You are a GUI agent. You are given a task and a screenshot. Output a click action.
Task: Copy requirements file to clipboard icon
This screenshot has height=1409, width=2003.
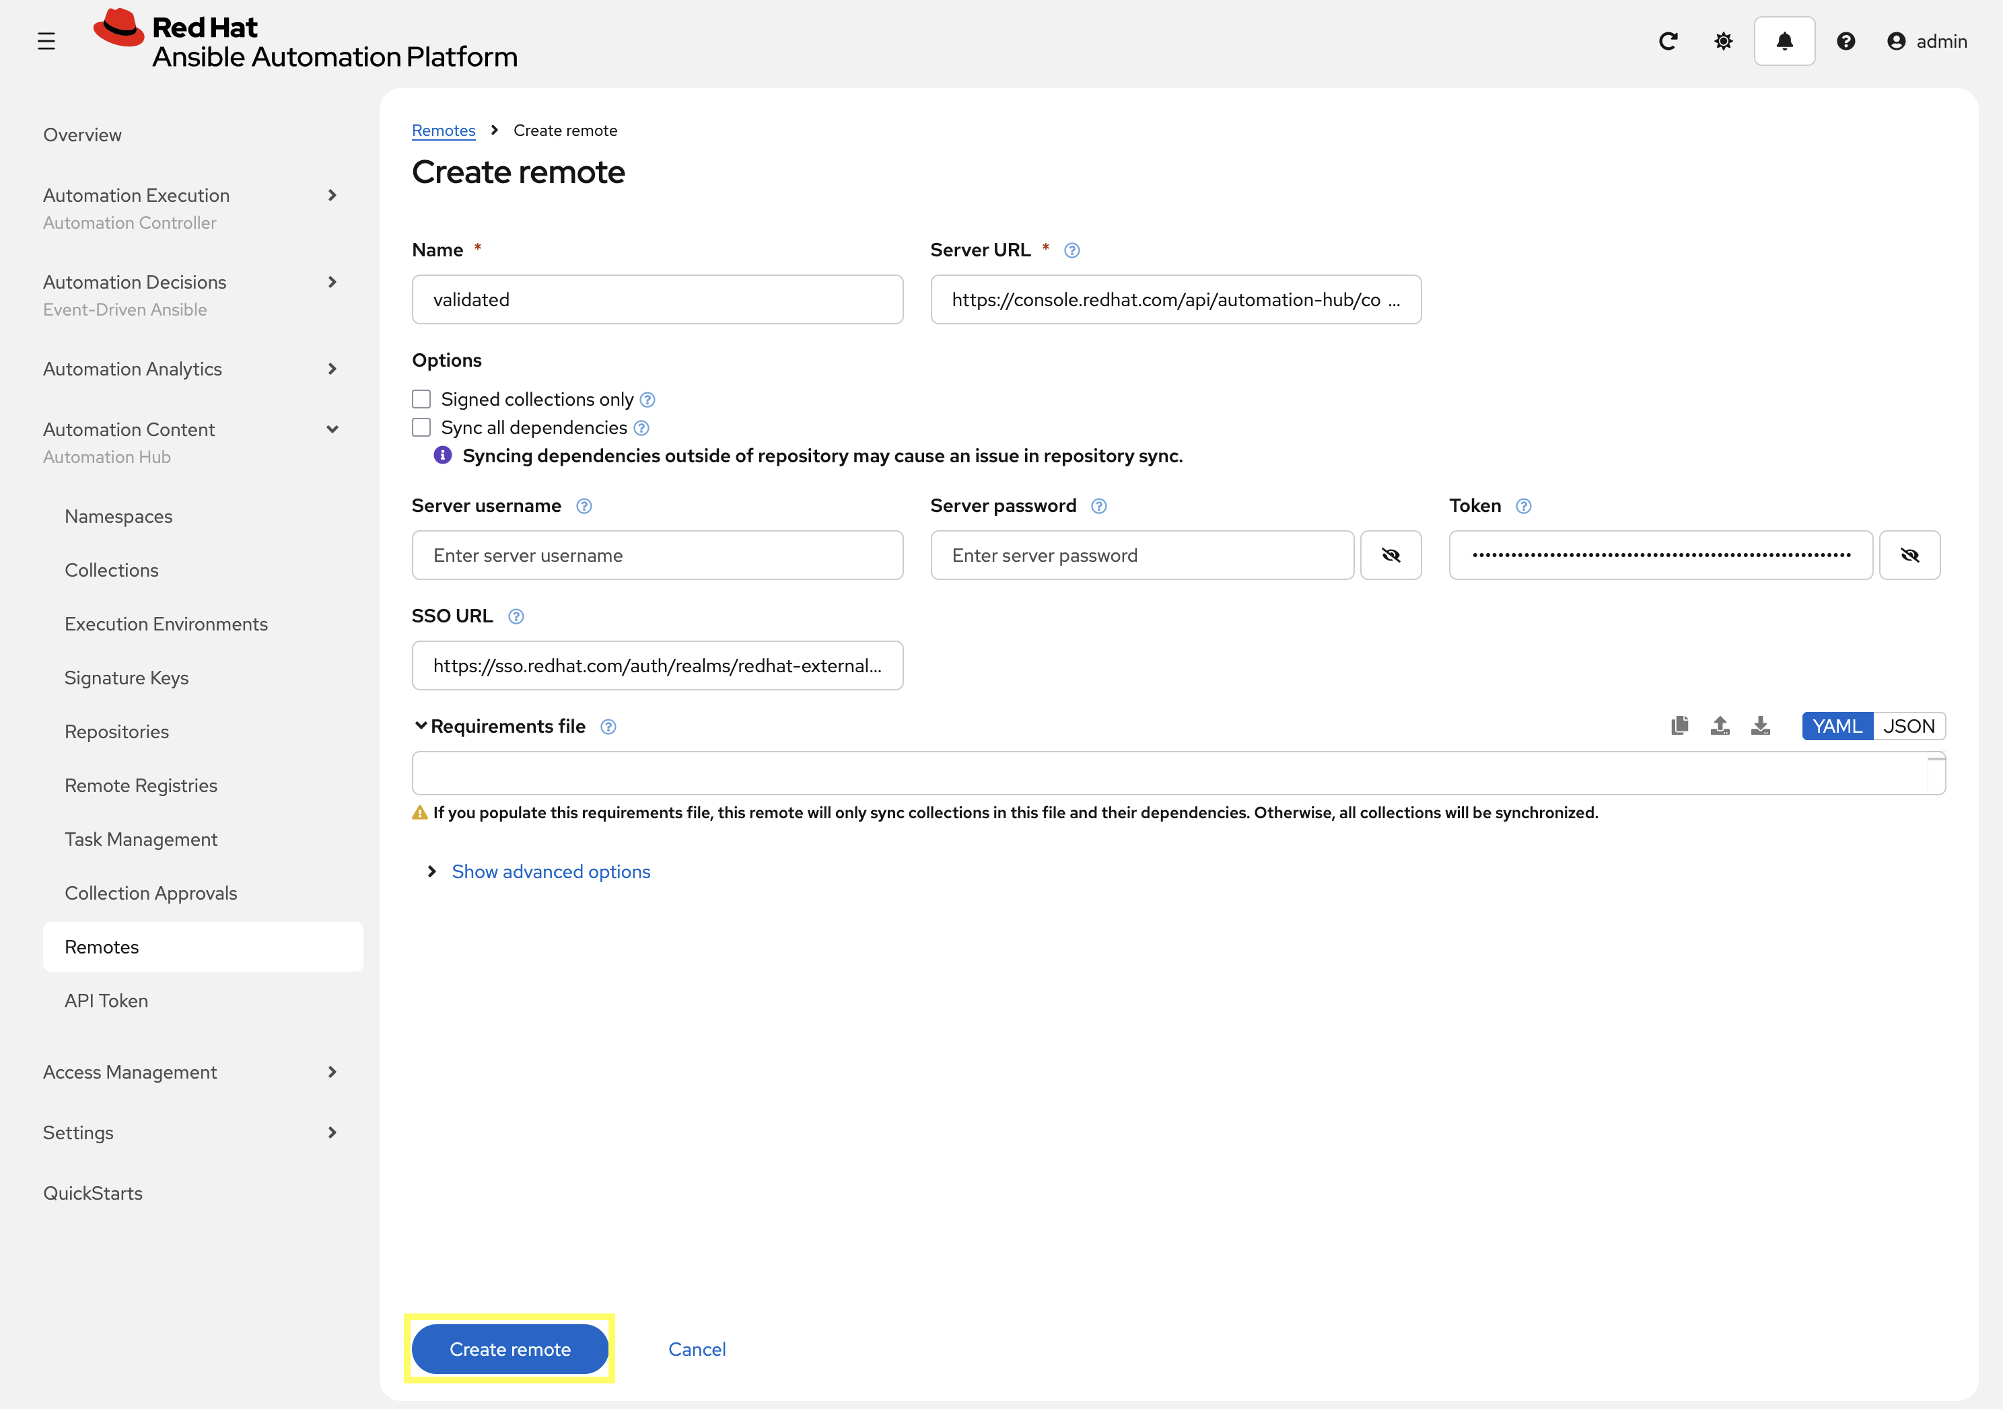(x=1679, y=725)
